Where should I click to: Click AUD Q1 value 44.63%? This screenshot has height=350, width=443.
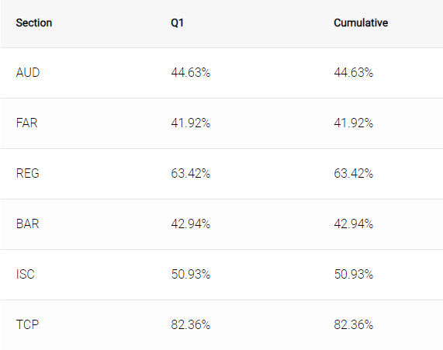(191, 73)
